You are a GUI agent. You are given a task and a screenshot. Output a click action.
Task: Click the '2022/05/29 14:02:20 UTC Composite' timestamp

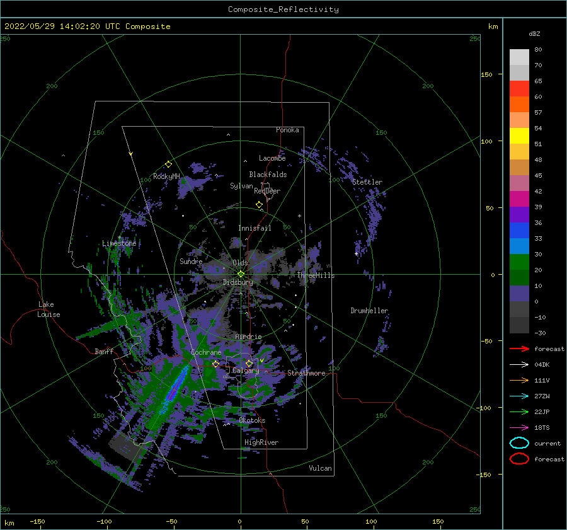pos(88,26)
